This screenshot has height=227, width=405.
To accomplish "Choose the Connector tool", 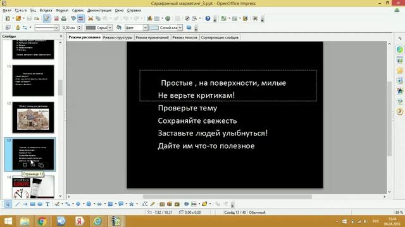I will 68,204.
